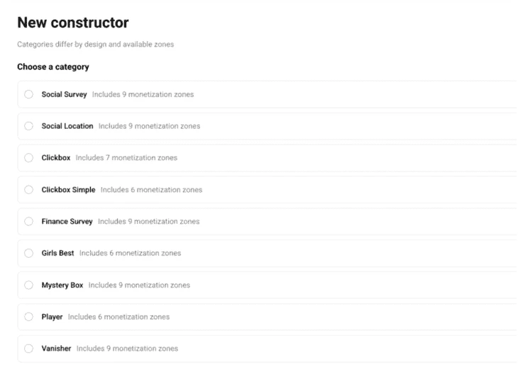518x367 pixels.
Task: Click Player's "Includes 6 monetization zones" text
Action: [119, 317]
